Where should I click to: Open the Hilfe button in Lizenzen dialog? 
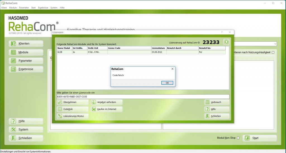coord(217,109)
